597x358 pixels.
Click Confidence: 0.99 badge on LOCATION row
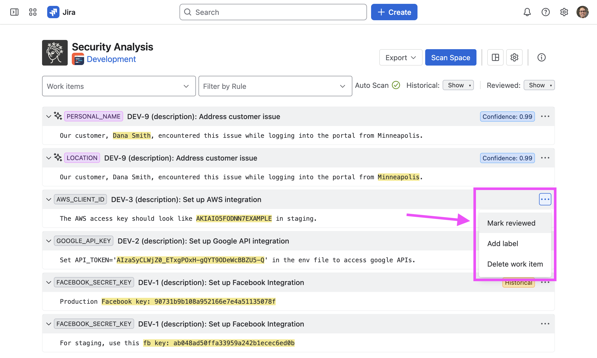(x=508, y=158)
